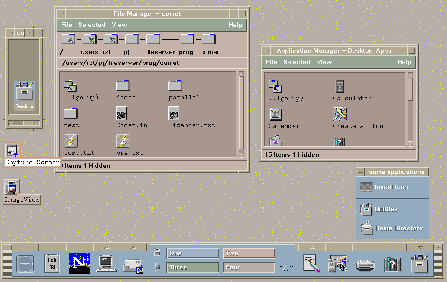Viewport: 447px width, 282px height.
Task: Open the Netscape browser from front panel
Action: (79, 264)
